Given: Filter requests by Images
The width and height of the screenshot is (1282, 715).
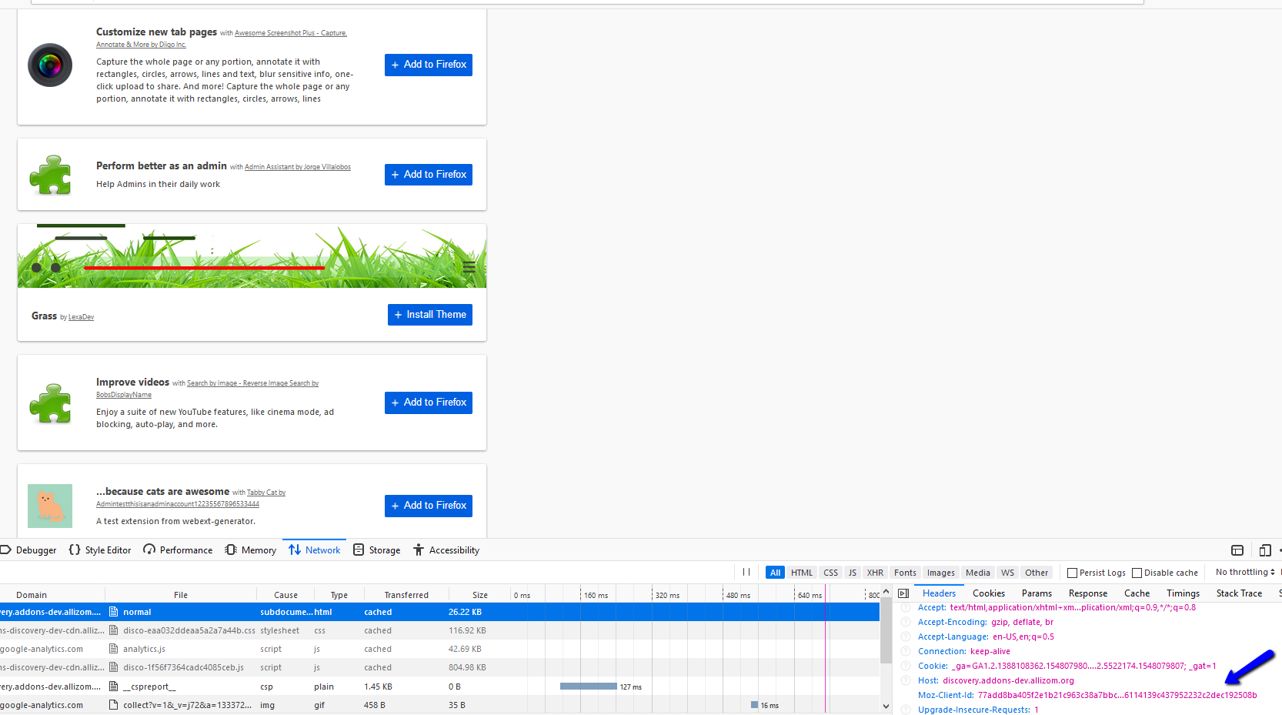Looking at the screenshot, I should point(940,573).
